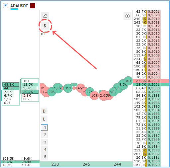Click price level 0,2019 in order book

[x=154, y=19]
